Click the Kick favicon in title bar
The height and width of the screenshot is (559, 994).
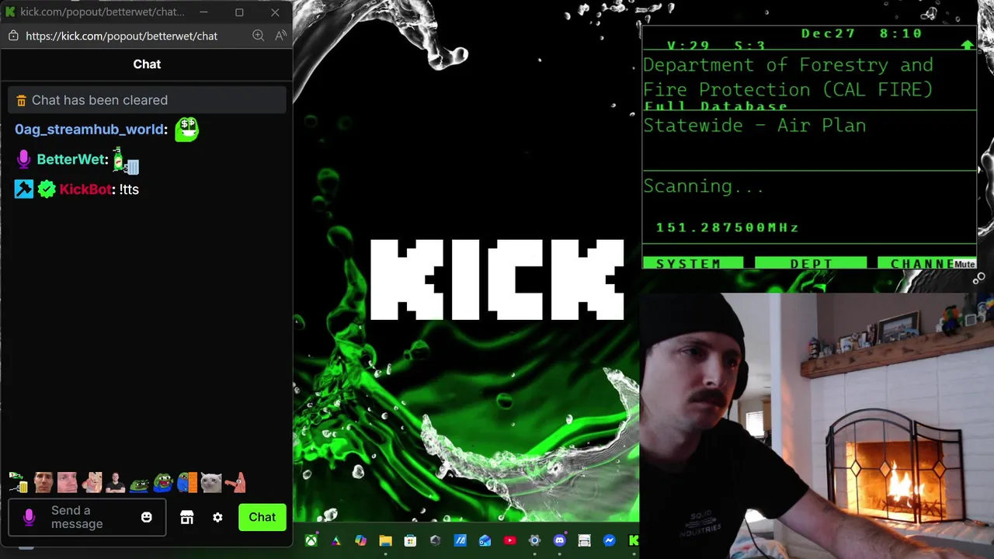(10, 12)
